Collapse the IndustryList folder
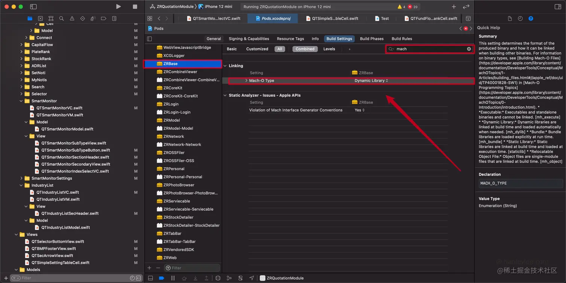Screen dimensions: 566x283 tap(21, 185)
